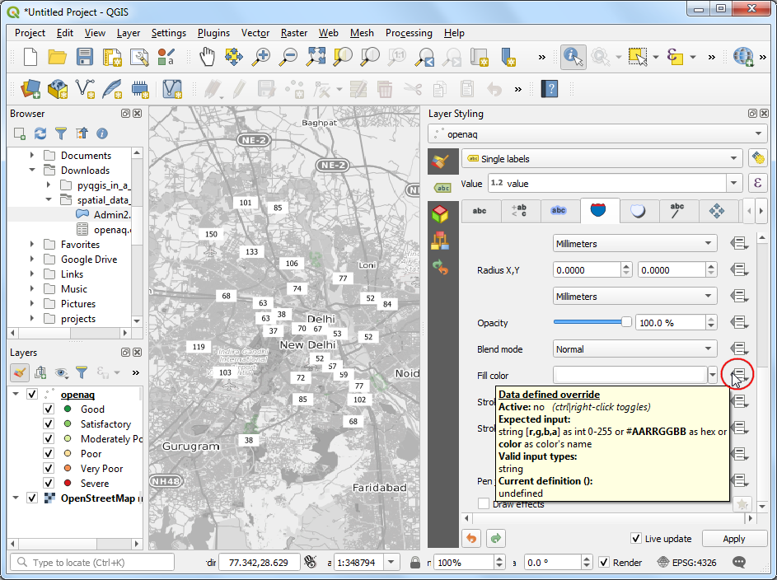Open the Blend mode Normal dropdown
777x580 pixels.
point(634,349)
